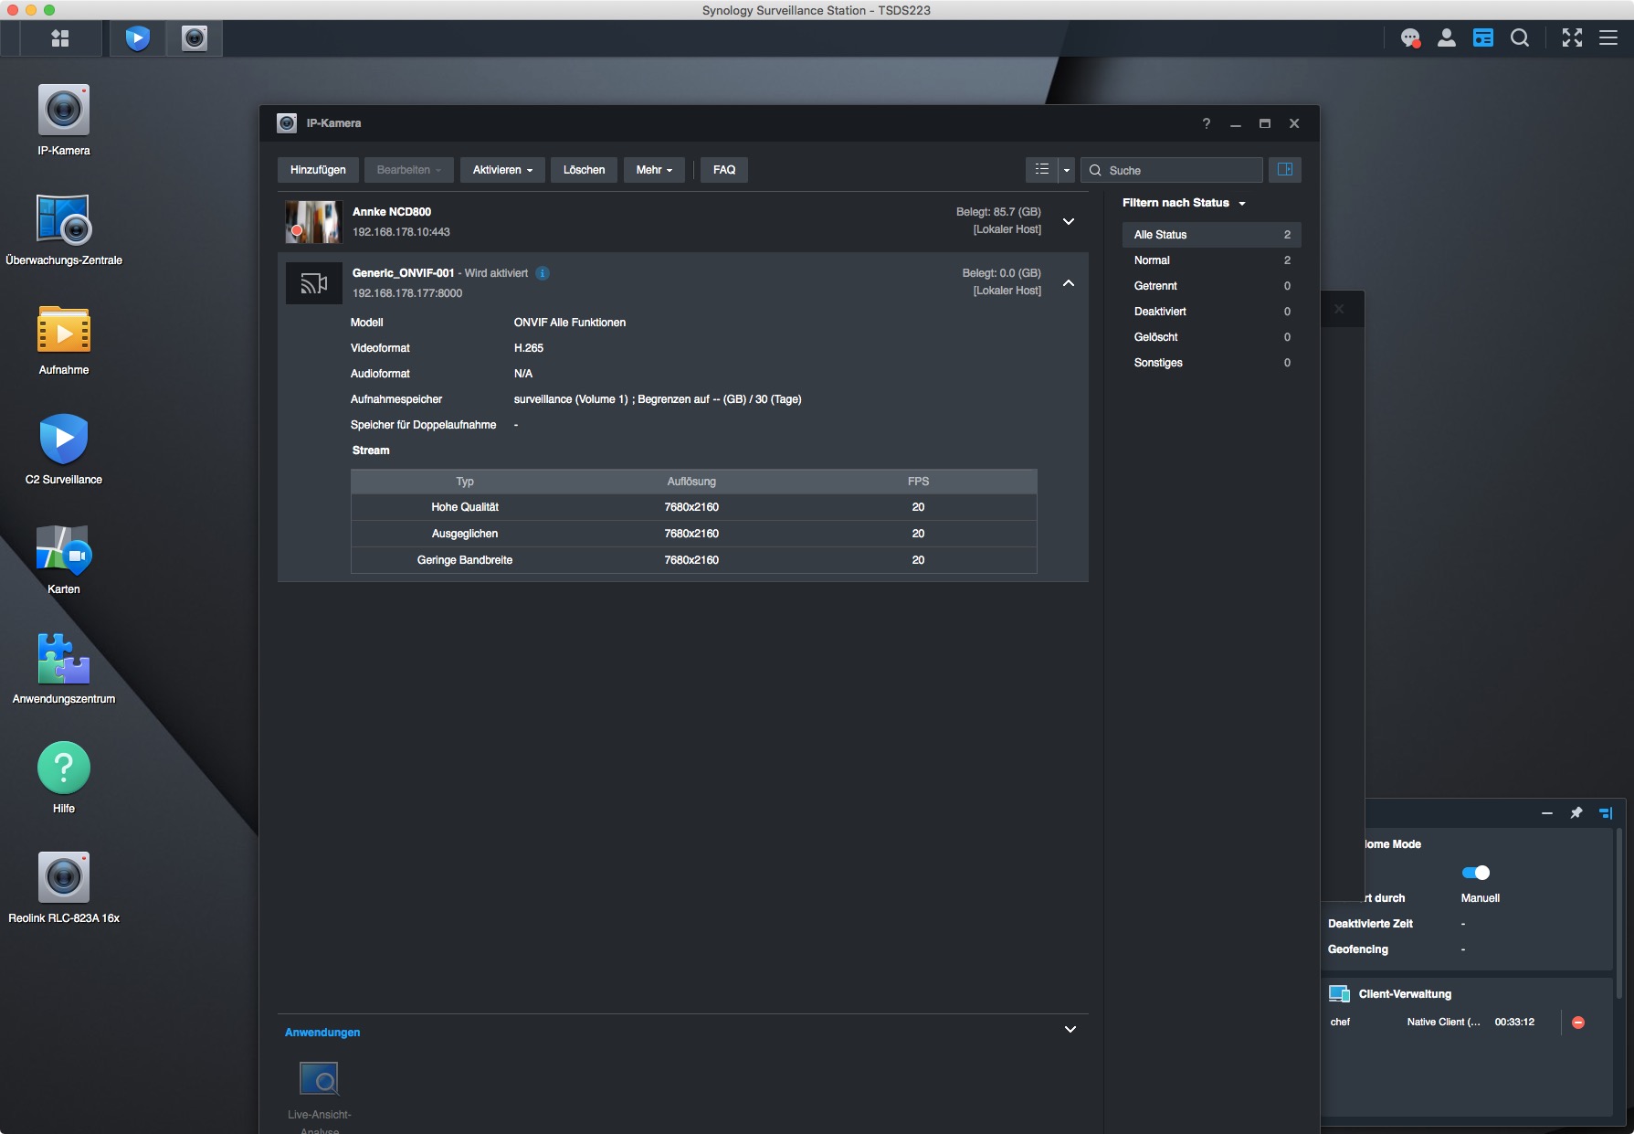Click the Hohe Qualität stream row
Viewport: 1634px width, 1134px height.
694,507
